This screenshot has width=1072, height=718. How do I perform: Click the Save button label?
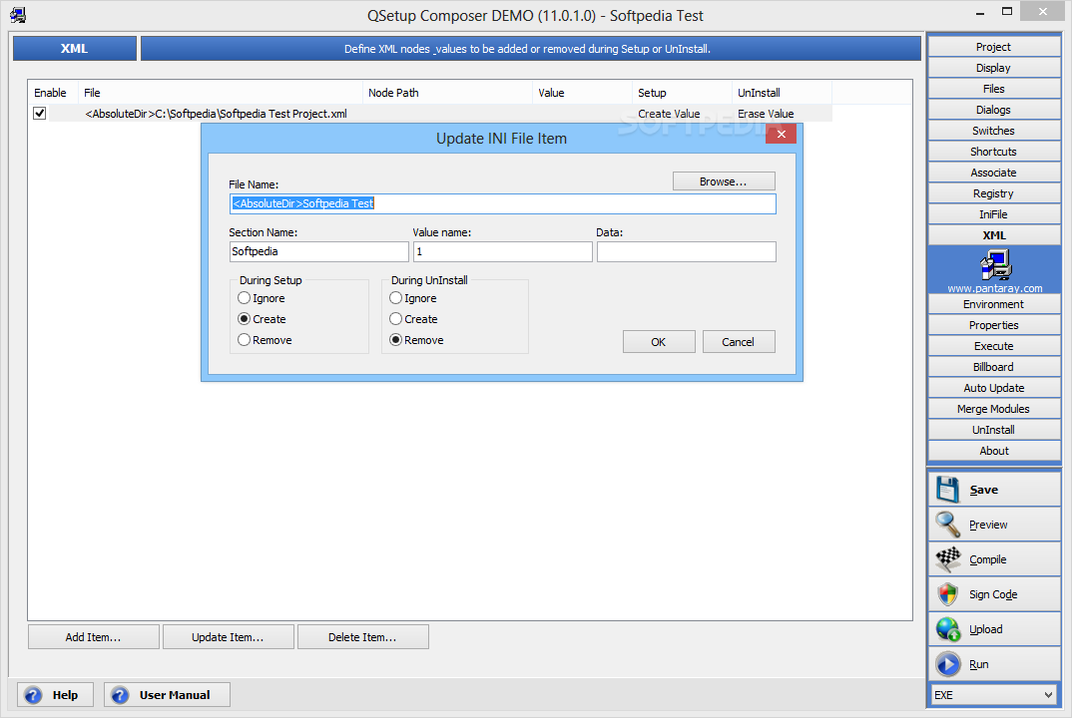[x=984, y=490]
